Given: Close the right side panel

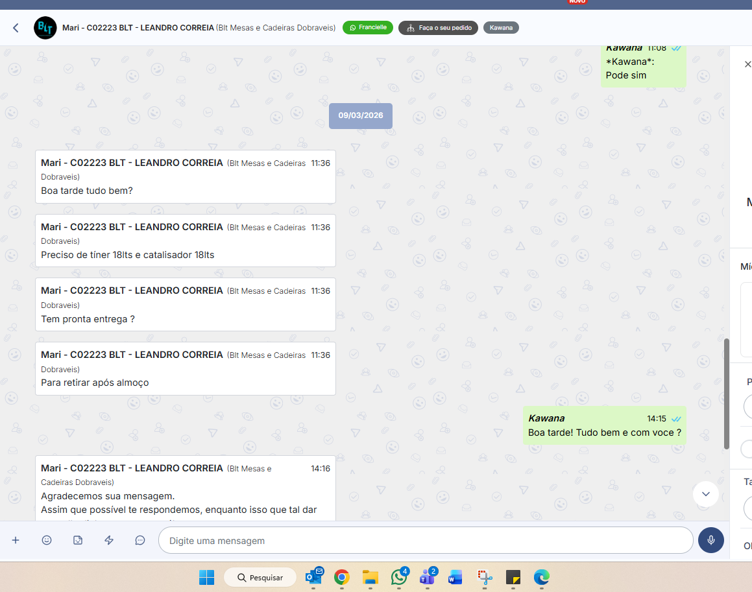Looking at the screenshot, I should [x=747, y=64].
